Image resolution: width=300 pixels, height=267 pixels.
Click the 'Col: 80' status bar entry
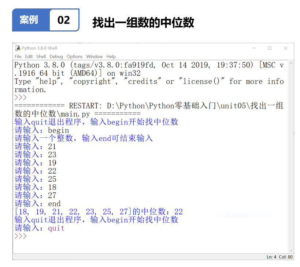point(286,257)
